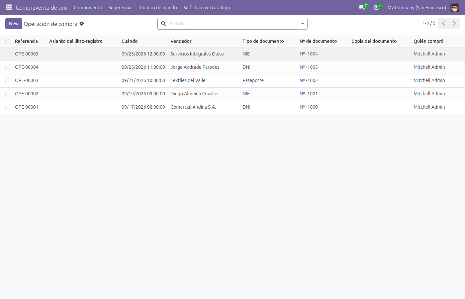Create a New purchase operation
The image size is (465, 299).
[14, 24]
